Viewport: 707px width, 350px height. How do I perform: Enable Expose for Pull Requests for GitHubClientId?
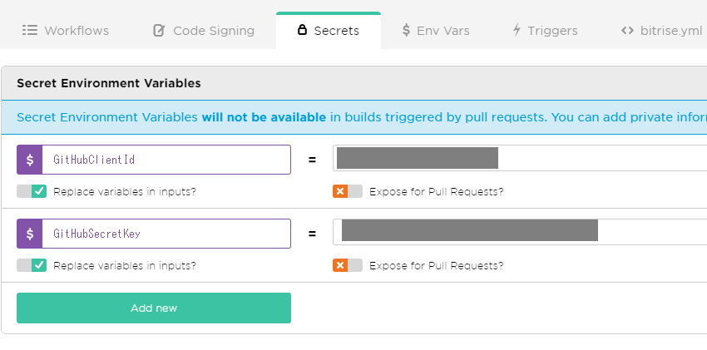coord(348,191)
